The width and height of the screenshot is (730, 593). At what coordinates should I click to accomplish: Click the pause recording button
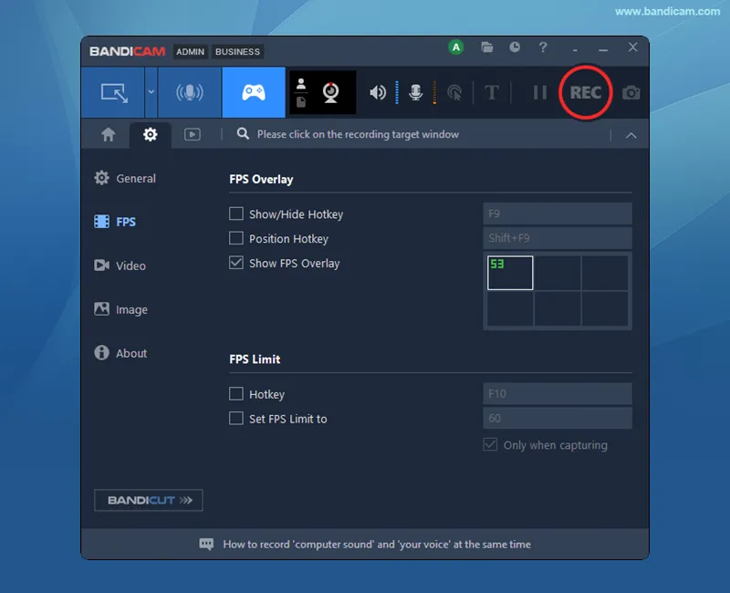(540, 93)
